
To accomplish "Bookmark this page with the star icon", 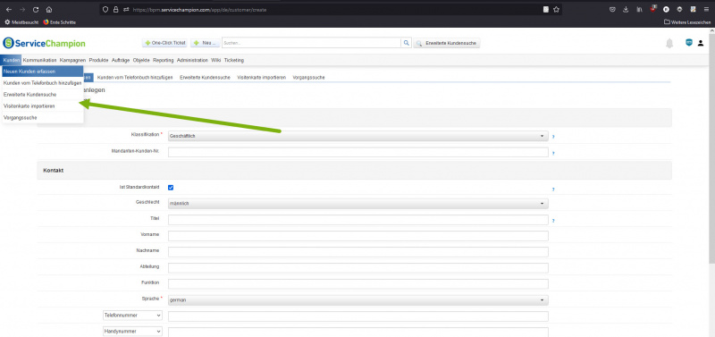I will [x=556, y=9].
